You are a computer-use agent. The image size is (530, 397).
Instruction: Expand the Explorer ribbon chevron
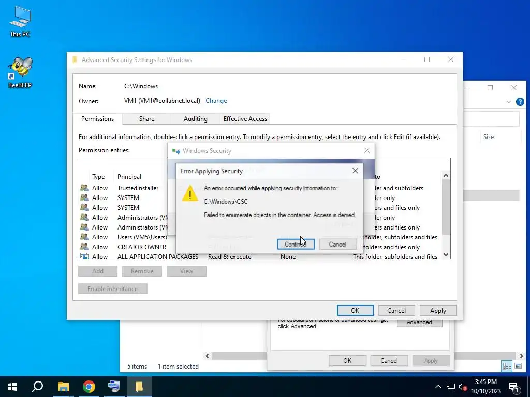(508, 102)
